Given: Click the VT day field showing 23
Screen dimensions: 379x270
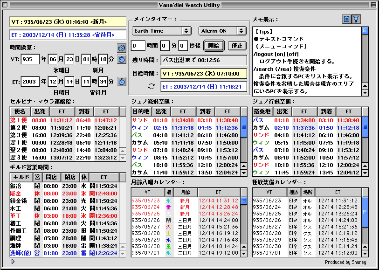Looking at the screenshot, I should [69, 59].
